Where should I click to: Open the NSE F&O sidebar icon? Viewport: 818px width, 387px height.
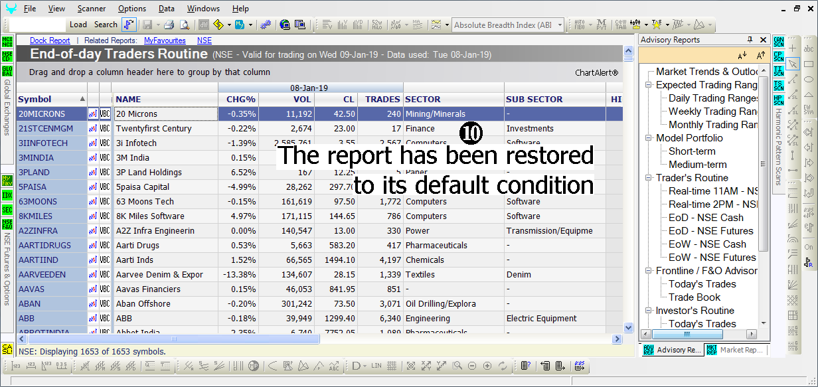click(7, 225)
